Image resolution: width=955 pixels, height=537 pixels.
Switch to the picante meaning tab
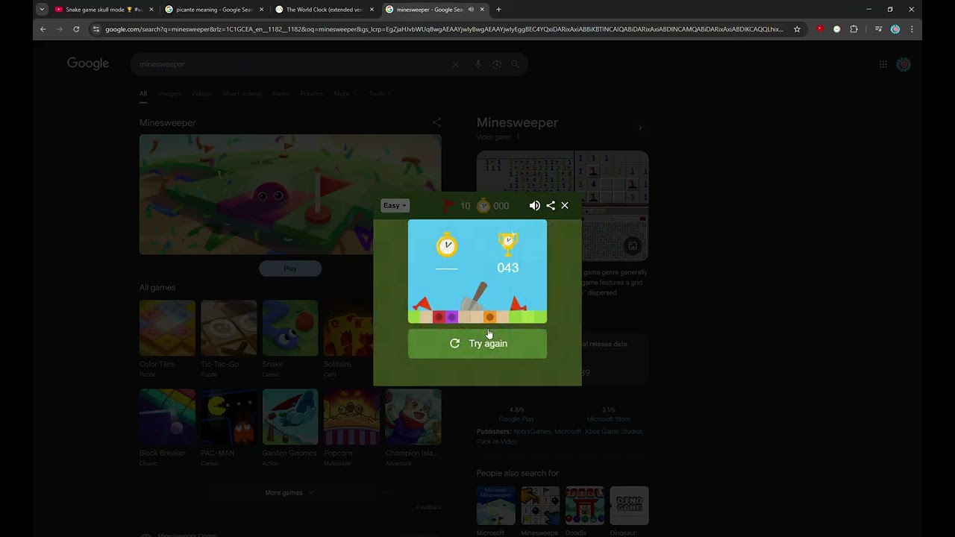(x=214, y=10)
